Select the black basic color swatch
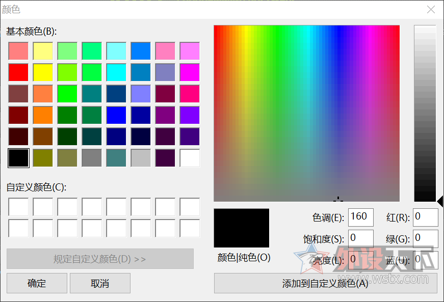444x302 pixels. 18,158
